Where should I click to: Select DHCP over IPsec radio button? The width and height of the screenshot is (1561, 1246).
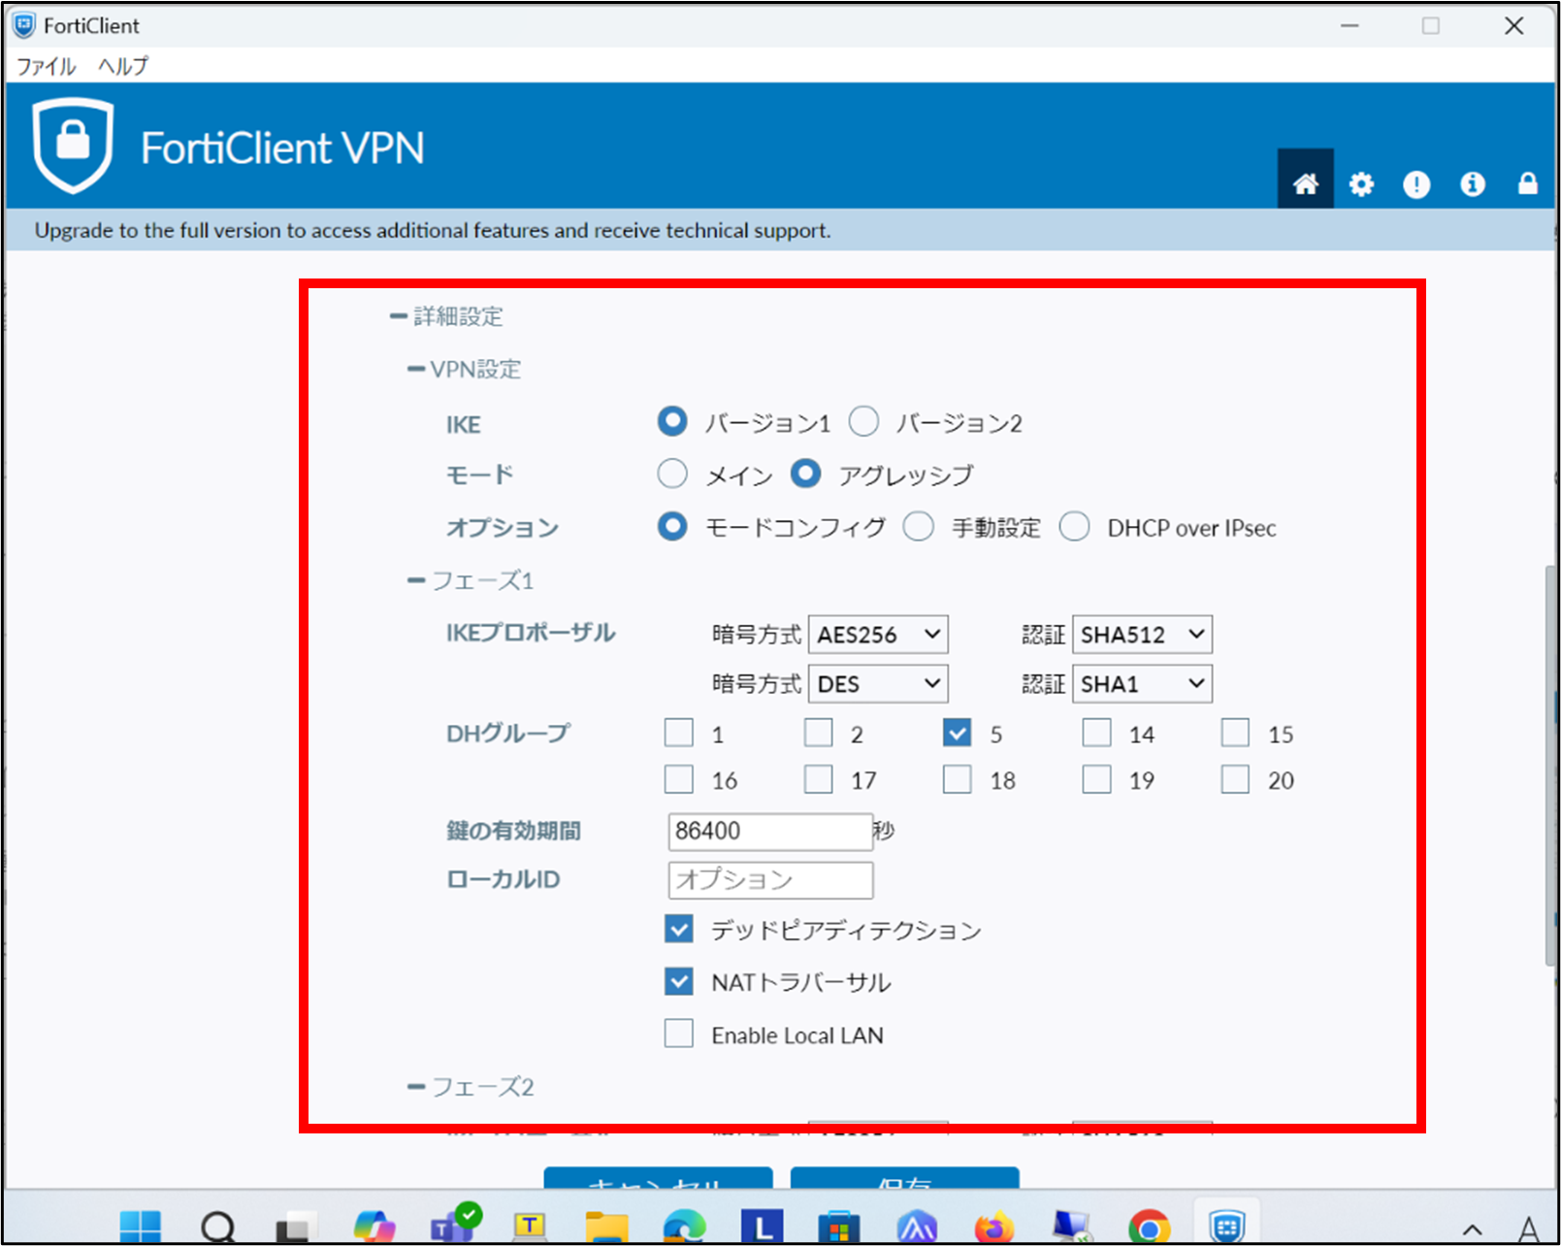pos(1075,527)
